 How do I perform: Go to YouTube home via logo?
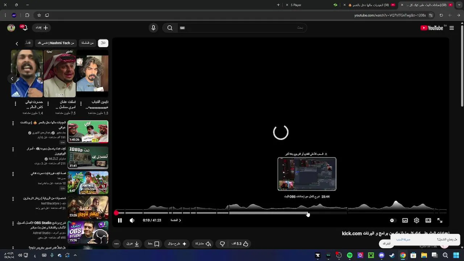click(432, 28)
